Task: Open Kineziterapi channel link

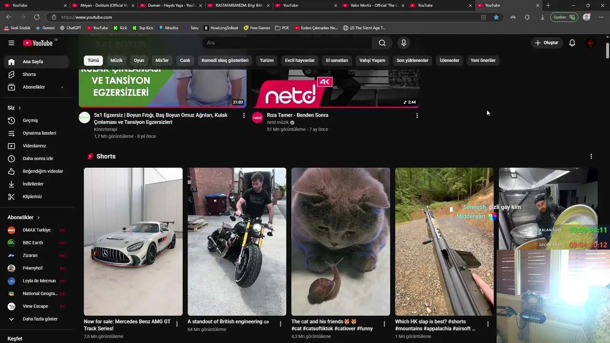Action: point(105,129)
